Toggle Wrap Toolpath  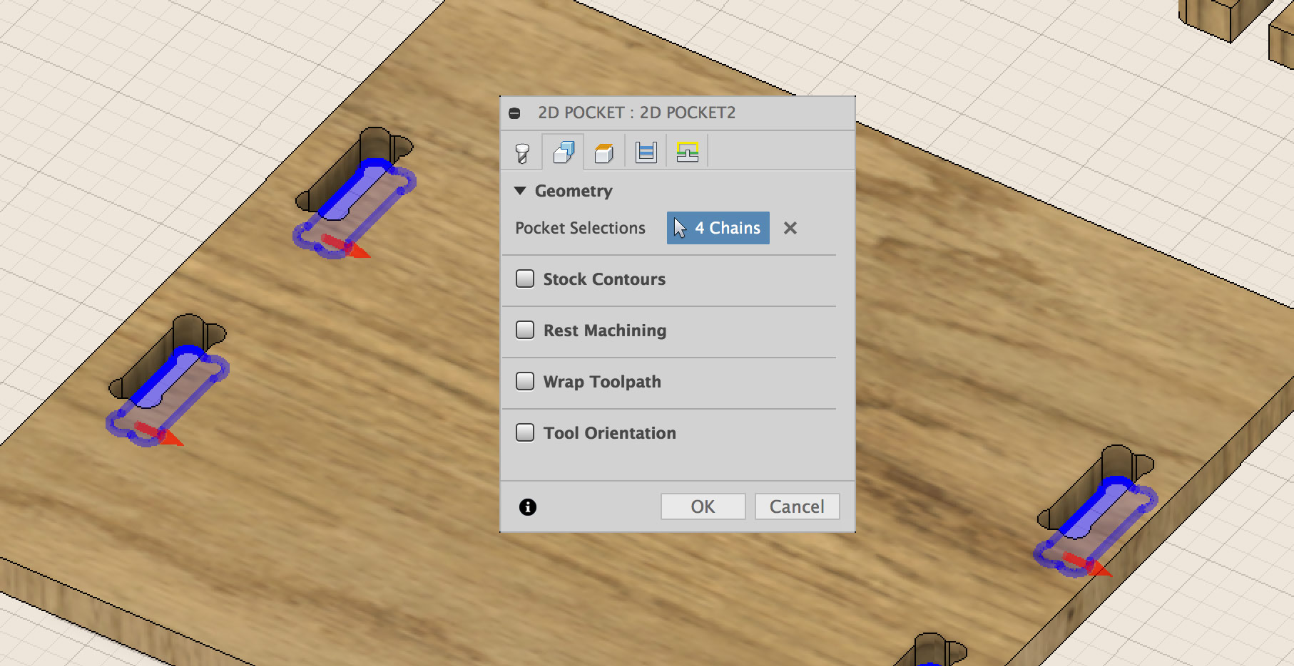[x=525, y=381]
